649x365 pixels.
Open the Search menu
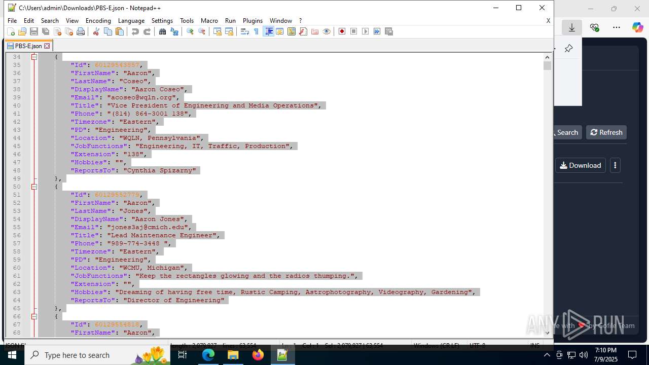(50, 21)
